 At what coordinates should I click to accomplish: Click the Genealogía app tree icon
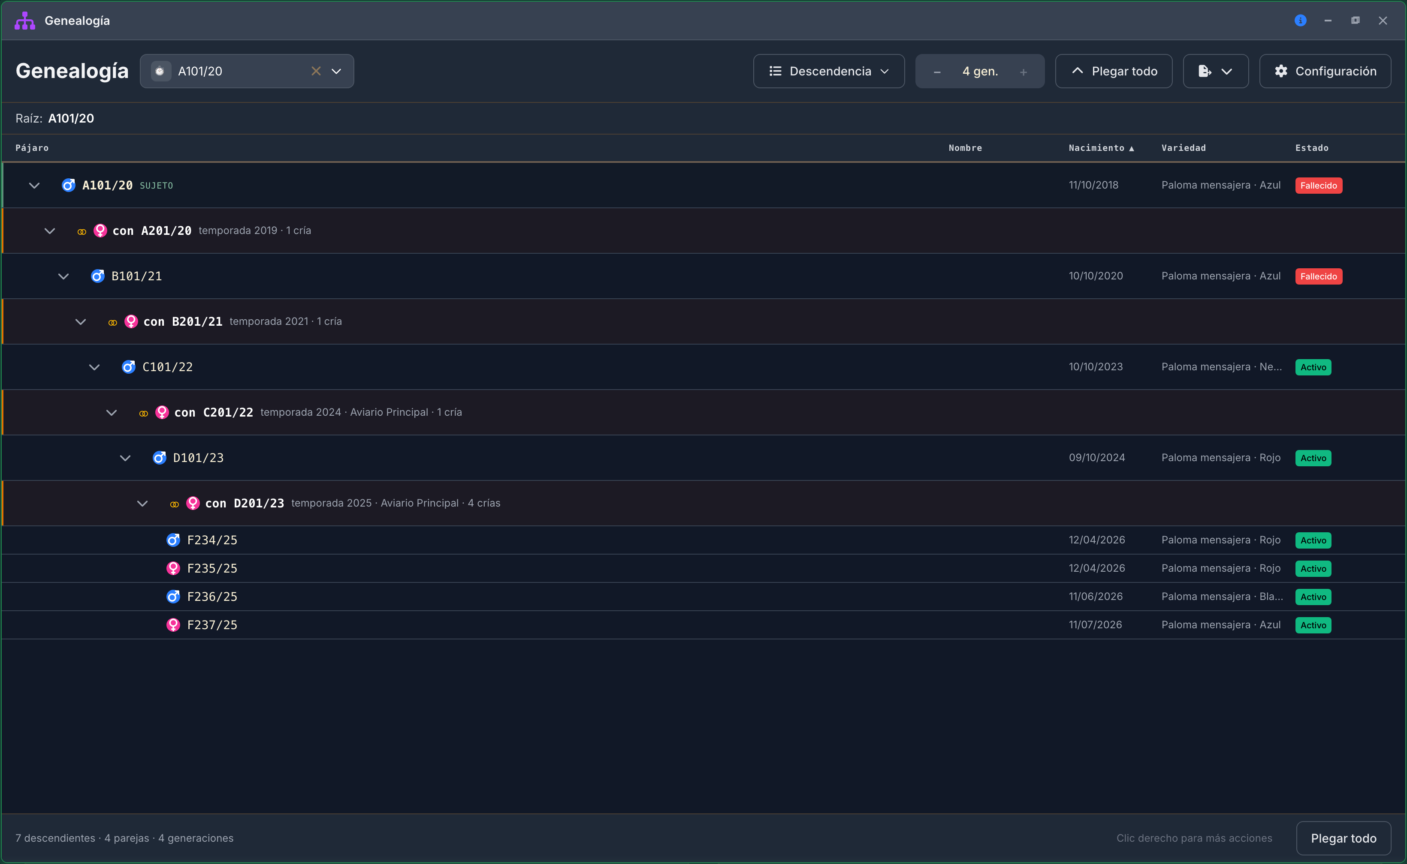(24, 21)
